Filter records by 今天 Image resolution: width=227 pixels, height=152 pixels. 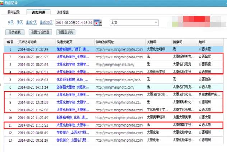(x=11, y=23)
